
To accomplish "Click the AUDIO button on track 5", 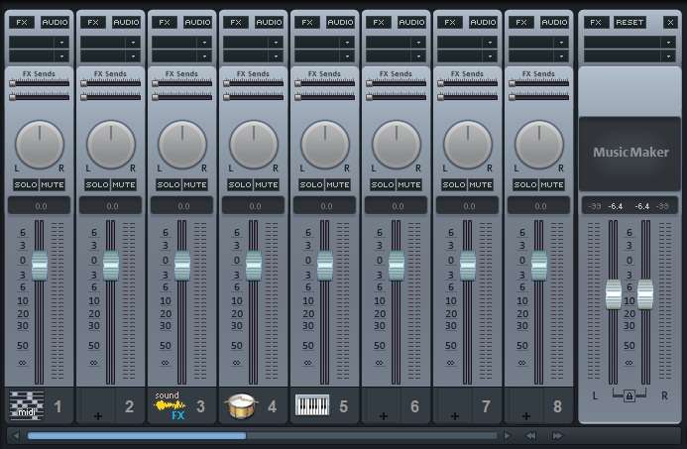I will [340, 23].
